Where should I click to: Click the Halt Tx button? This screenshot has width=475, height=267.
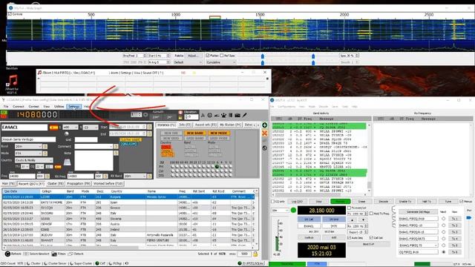(x=427, y=201)
